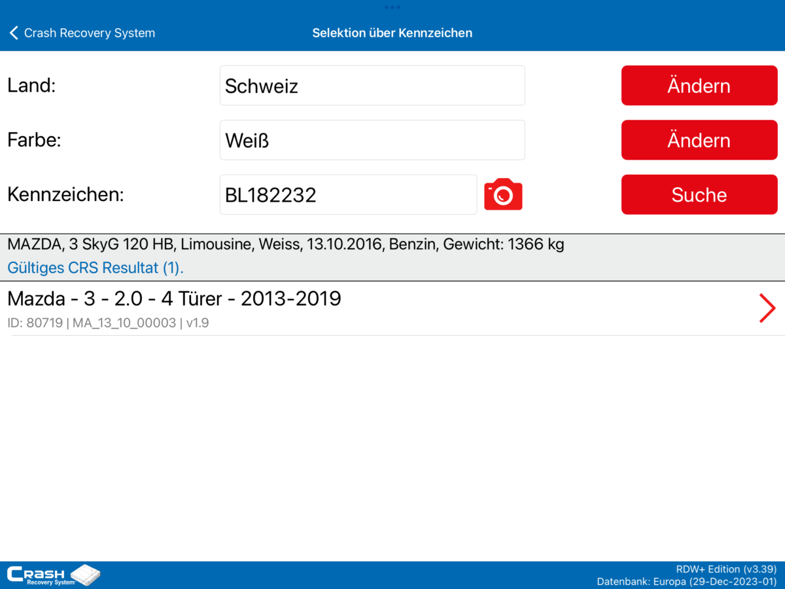Select the Kennzeichen: label
Screen dimensions: 785x589
pos(65,194)
